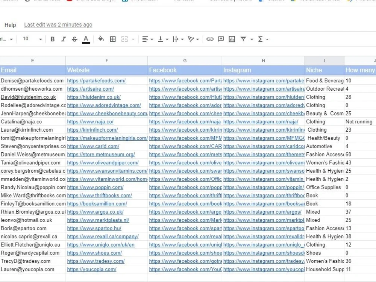Image resolution: width=376 pixels, height=282 pixels.
Task: Expand the functions dropdown arrow
Action: pyautogui.click(x=267, y=39)
